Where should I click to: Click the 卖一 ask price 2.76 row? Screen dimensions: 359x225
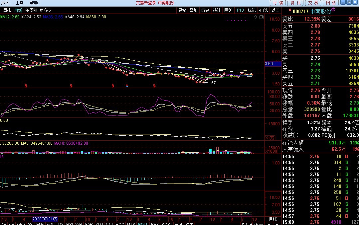tap(320, 51)
